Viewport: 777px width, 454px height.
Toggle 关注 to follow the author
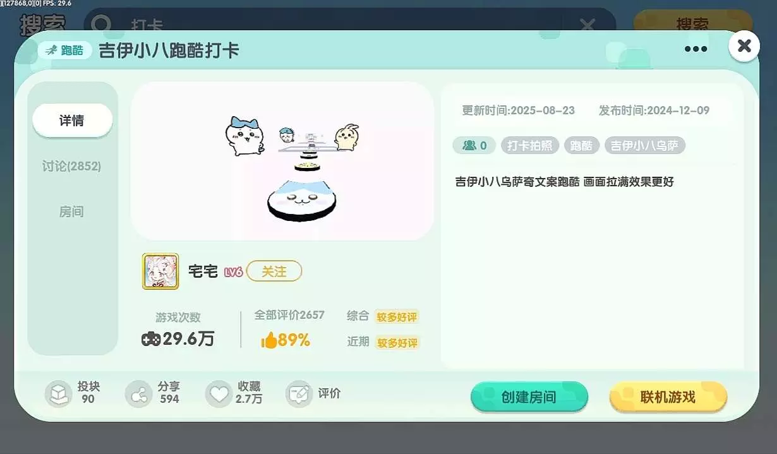point(274,272)
